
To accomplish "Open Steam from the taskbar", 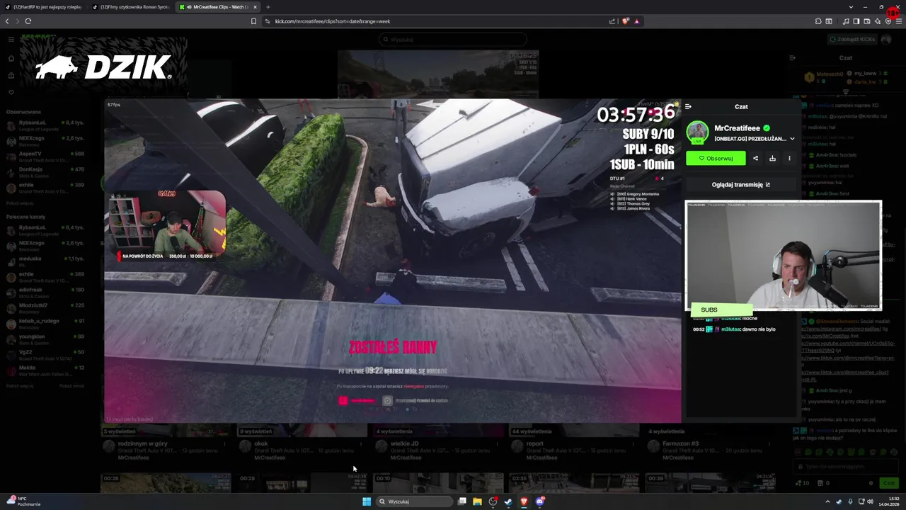I will pyautogui.click(x=508, y=501).
